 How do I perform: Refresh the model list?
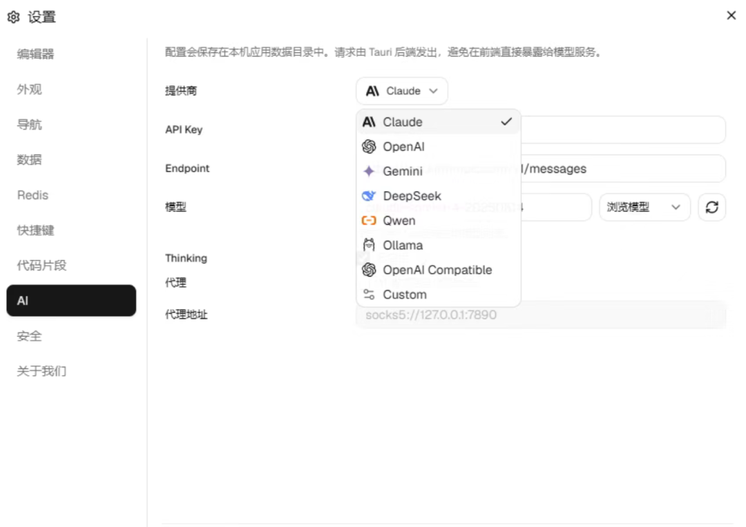711,207
